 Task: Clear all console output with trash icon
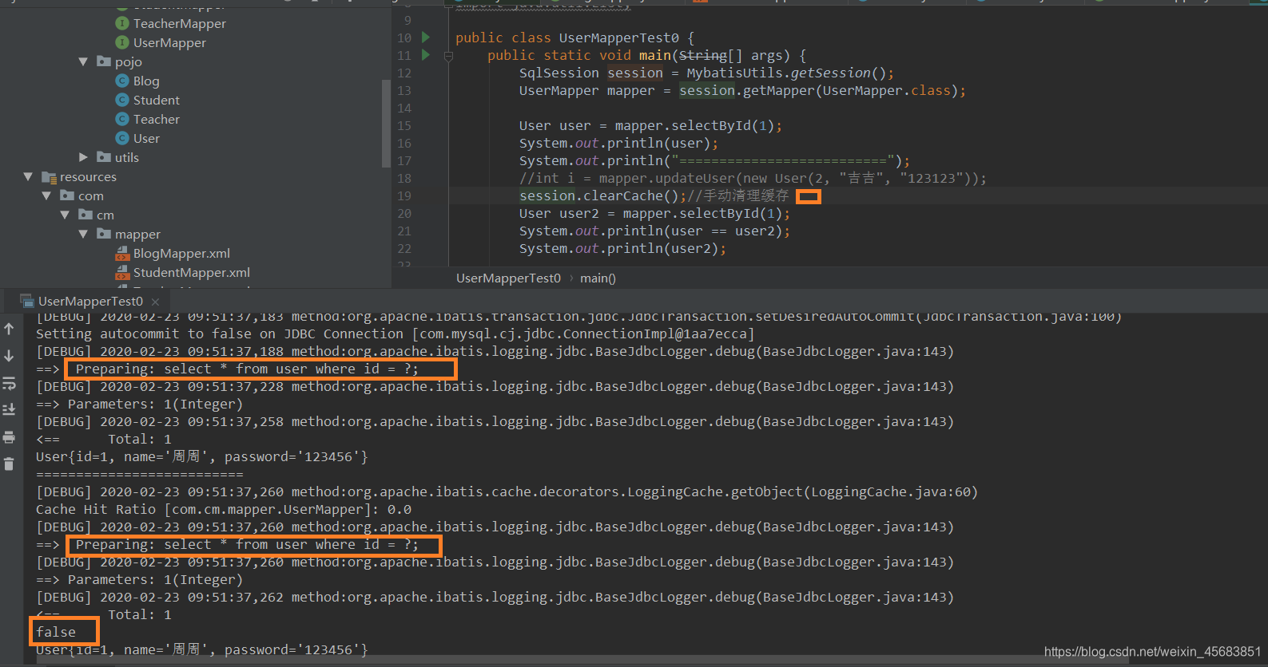coord(9,464)
